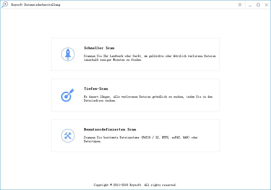Click the wrench tools icon for Benutzerdefinierten Scan
The image size is (271, 190).
point(68,136)
